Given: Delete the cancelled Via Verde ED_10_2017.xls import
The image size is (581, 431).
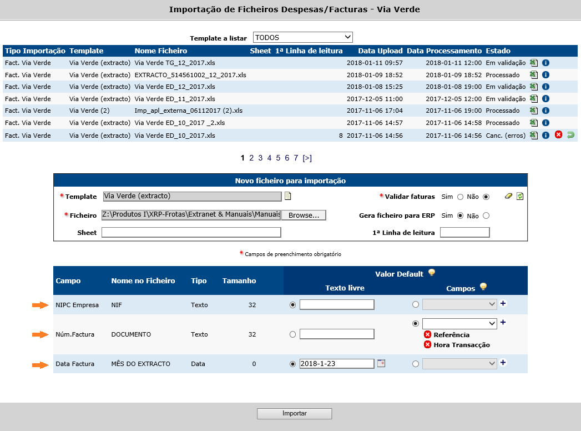Looking at the screenshot, I should (x=558, y=134).
